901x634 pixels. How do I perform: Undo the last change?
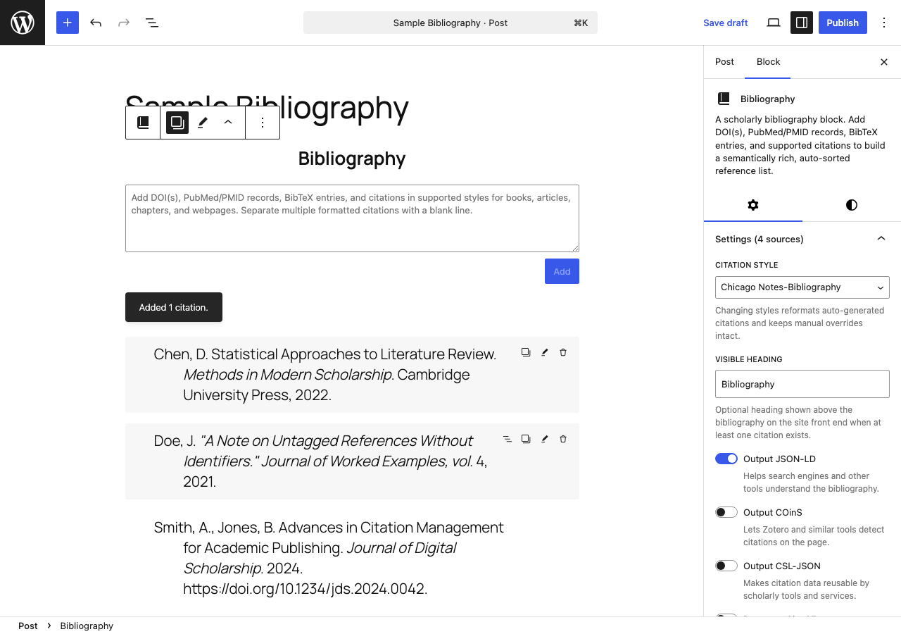(96, 23)
